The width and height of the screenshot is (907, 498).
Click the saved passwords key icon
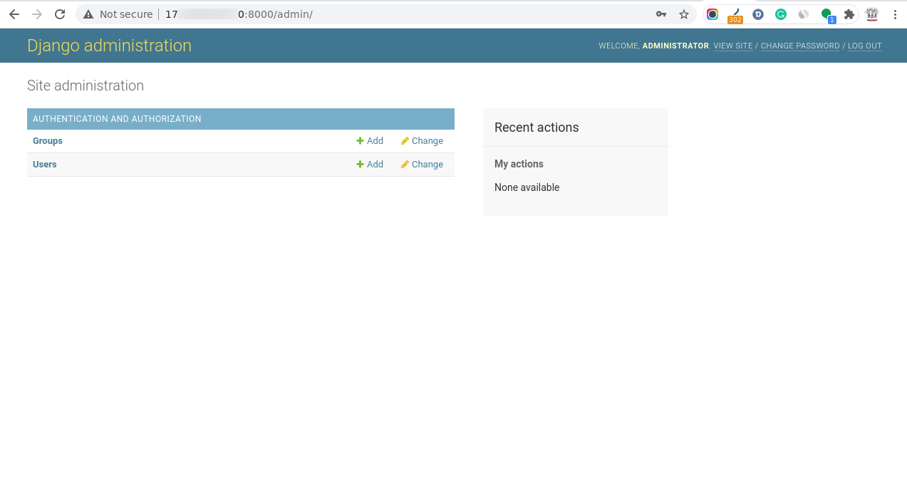pos(661,14)
